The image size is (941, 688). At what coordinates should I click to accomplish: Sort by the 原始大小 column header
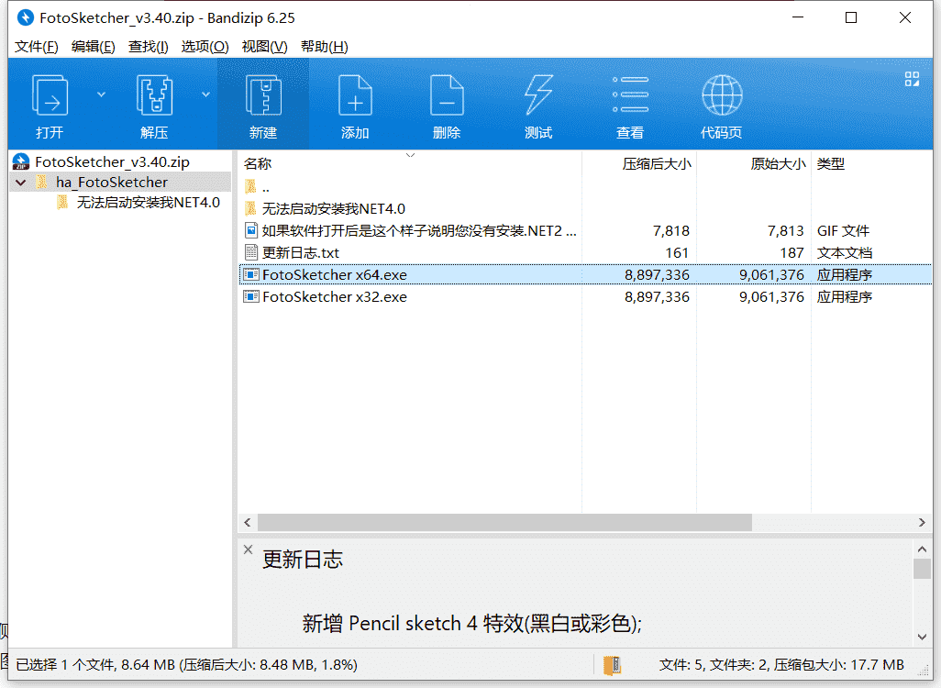coord(778,163)
